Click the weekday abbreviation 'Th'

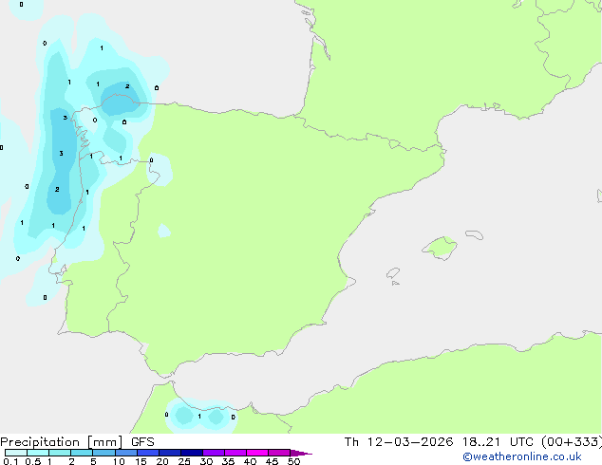pyautogui.click(x=351, y=442)
